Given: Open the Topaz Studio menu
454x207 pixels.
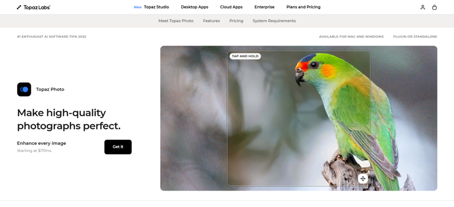Looking at the screenshot, I should click(156, 7).
